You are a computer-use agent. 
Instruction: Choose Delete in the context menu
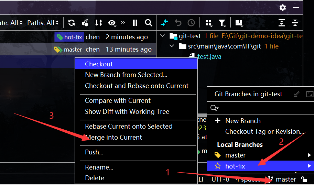click(136, 178)
